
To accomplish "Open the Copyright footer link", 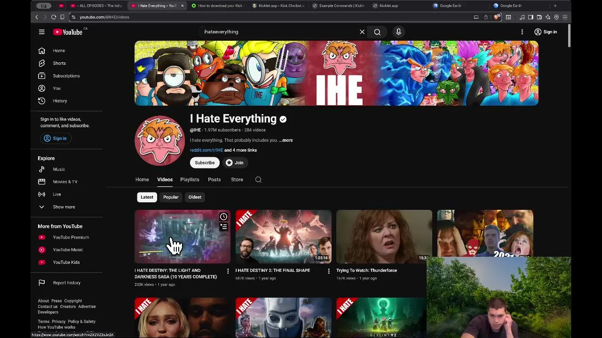I will [x=73, y=301].
